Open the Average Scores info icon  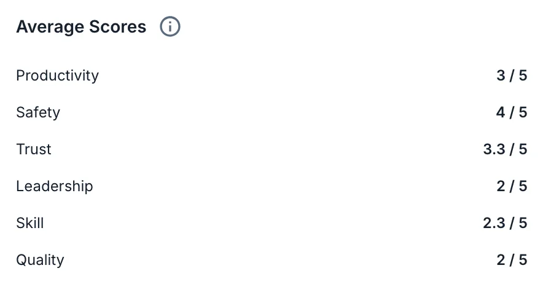coord(170,26)
